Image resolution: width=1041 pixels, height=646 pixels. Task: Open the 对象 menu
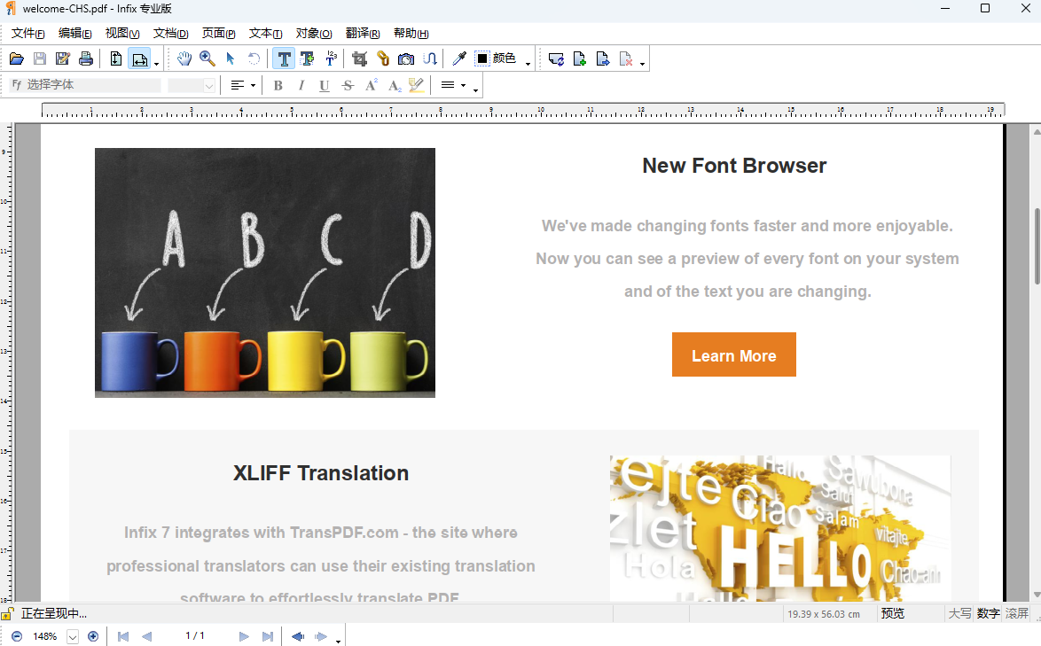(312, 33)
